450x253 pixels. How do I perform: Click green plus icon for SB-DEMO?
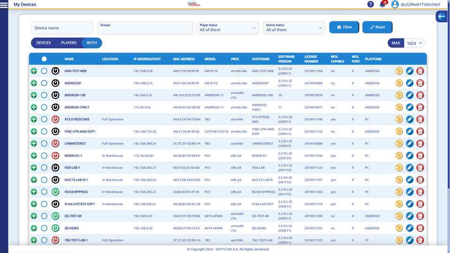[34, 228]
